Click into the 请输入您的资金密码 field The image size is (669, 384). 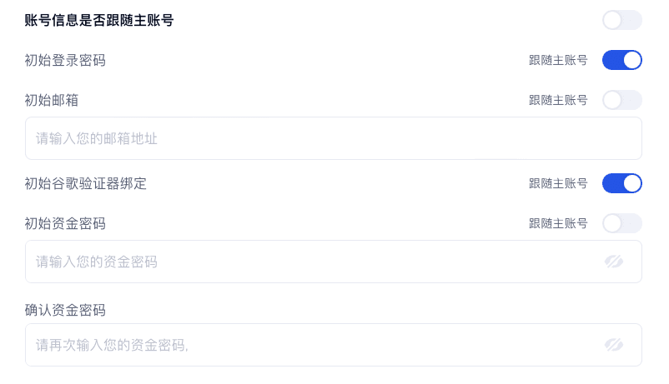pos(309,262)
